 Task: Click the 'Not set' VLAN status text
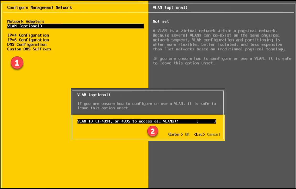coord(161,21)
